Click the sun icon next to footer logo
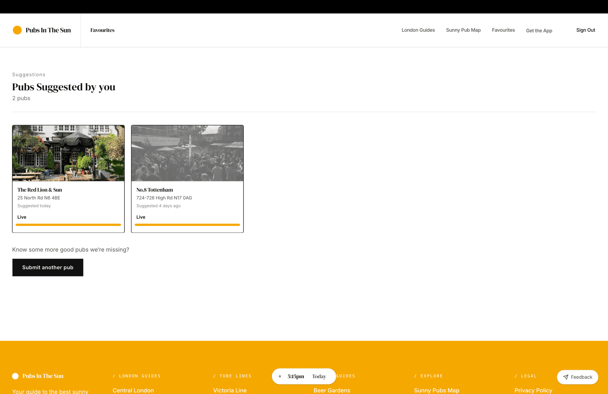608x394 pixels. pyautogui.click(x=16, y=376)
